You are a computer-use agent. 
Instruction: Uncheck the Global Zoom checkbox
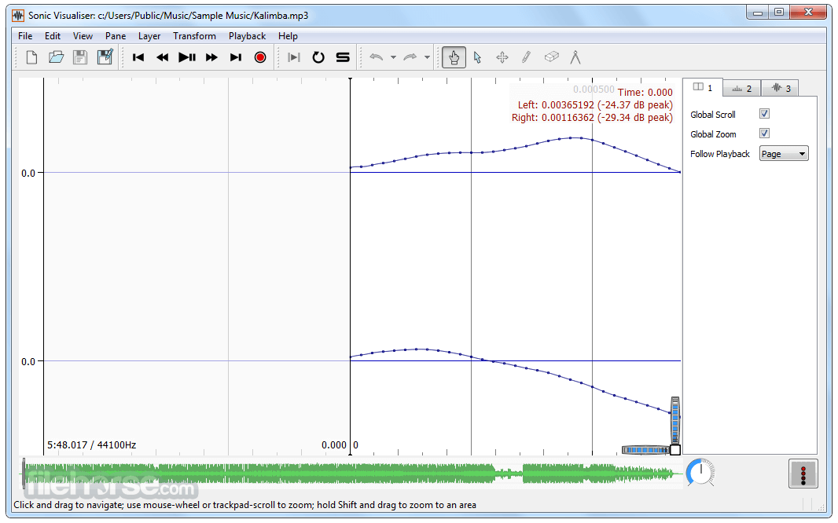[764, 133]
